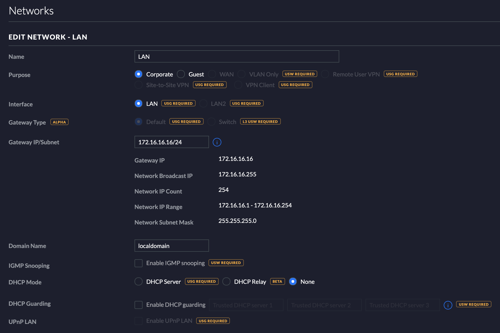This screenshot has width=500, height=333.
Task: Click the ALPHA badge next to Gateway Type
Action: (59, 122)
